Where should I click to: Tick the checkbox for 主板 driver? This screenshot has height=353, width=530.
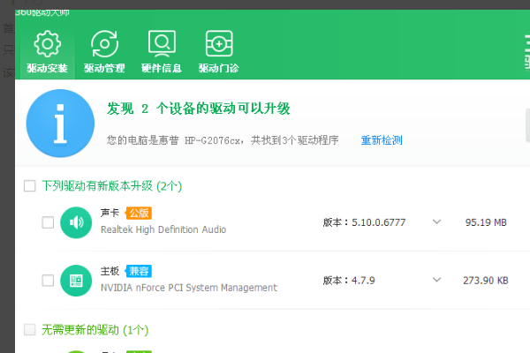click(48, 281)
